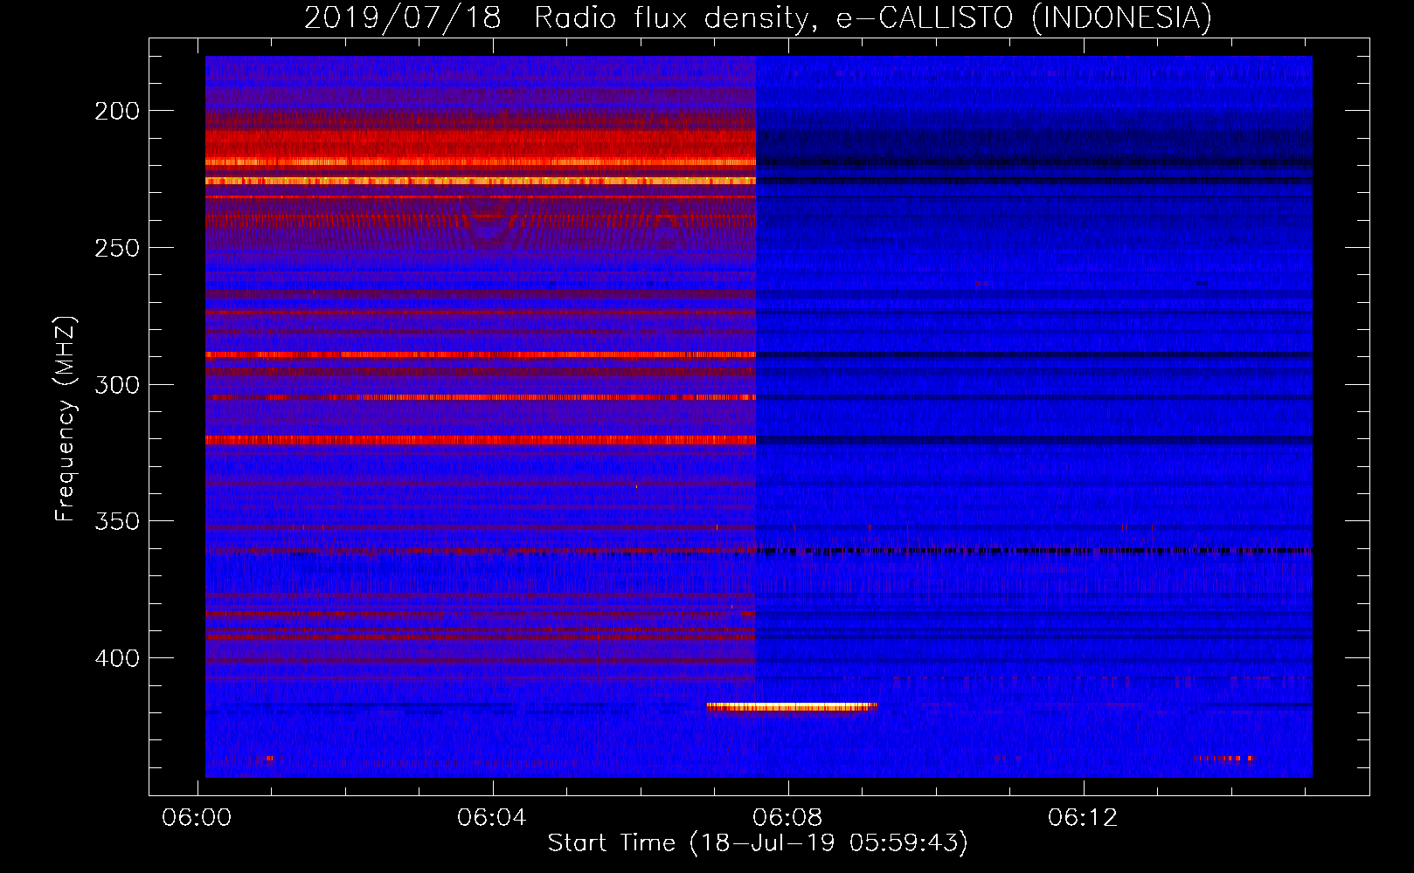Image resolution: width=1414 pixels, height=873 pixels.
Task: Click the 'Frequency (MHZ)' axis label
Action: (x=66, y=419)
